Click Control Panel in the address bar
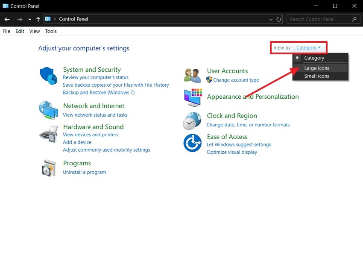363x276 pixels. pyautogui.click(x=73, y=19)
